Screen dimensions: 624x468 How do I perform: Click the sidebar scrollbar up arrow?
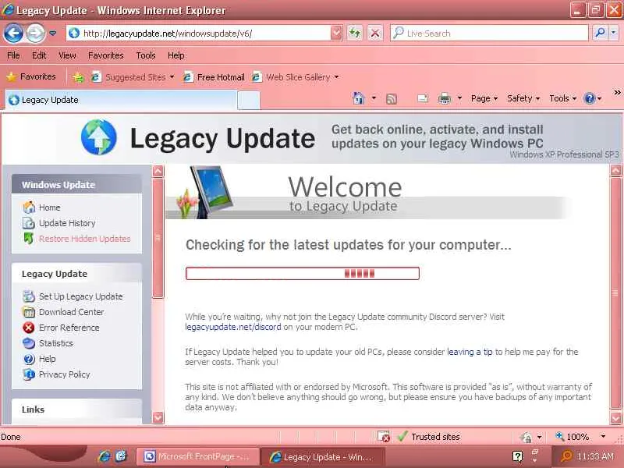pyautogui.click(x=158, y=171)
